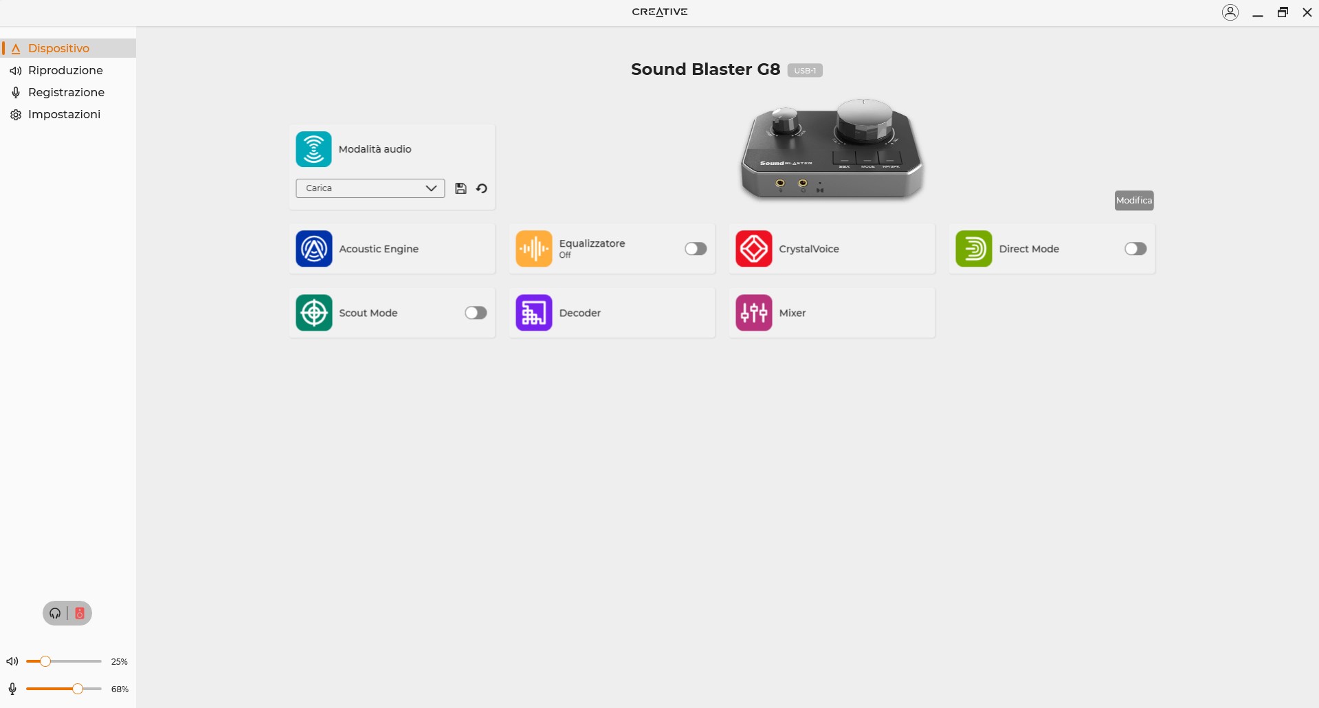Click the Sound Blaster G8 device image
This screenshot has width=1319, height=708.
pos(832,149)
